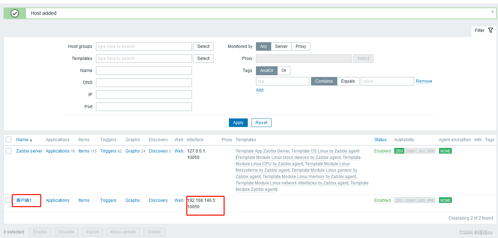The height and width of the screenshot is (238, 498).
Task: Click the Host groups search field
Action: coord(144,46)
